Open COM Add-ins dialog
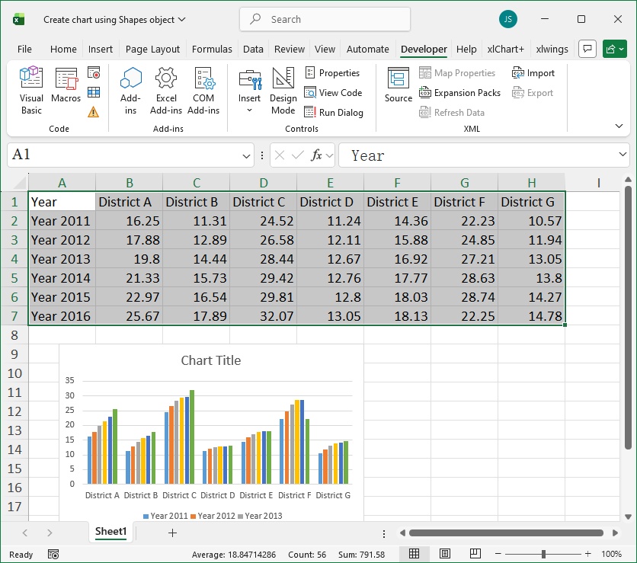Image resolution: width=637 pixels, height=563 pixels. coord(203,91)
